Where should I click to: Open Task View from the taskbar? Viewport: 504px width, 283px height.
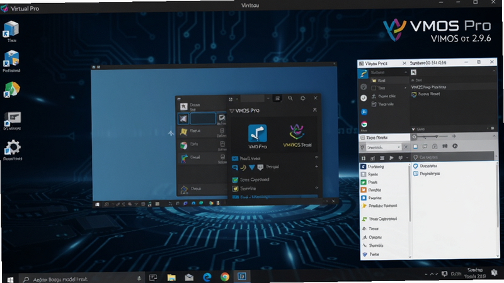[153, 277]
